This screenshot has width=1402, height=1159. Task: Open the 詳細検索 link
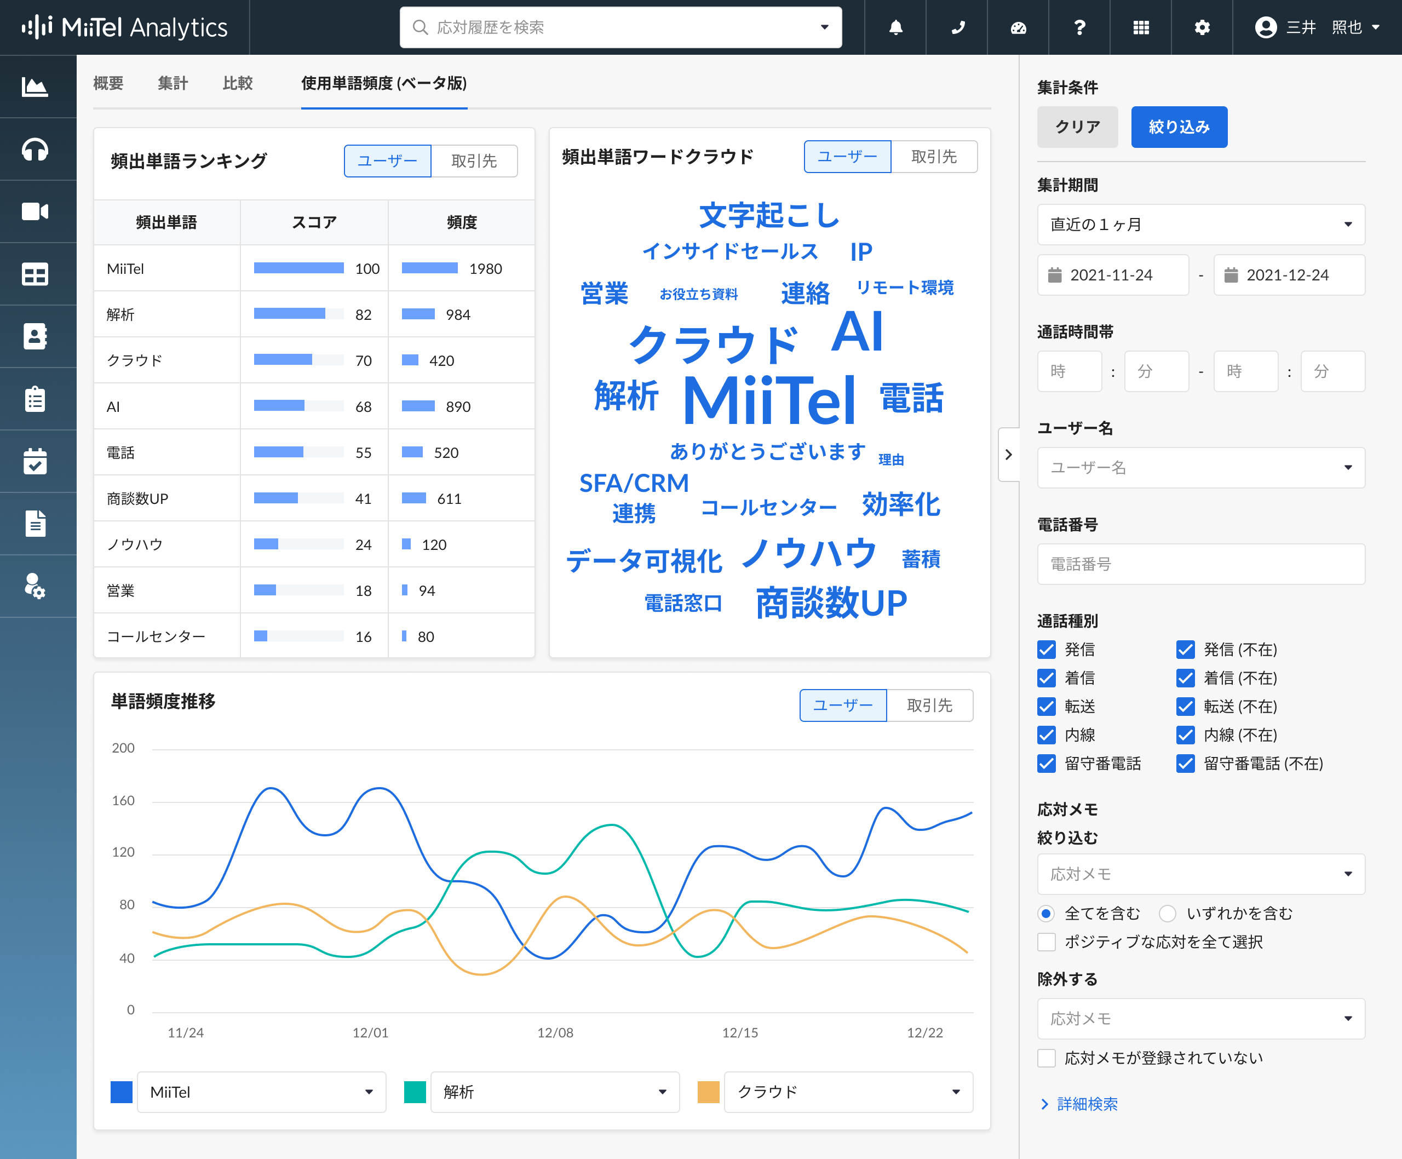pos(1079,1104)
